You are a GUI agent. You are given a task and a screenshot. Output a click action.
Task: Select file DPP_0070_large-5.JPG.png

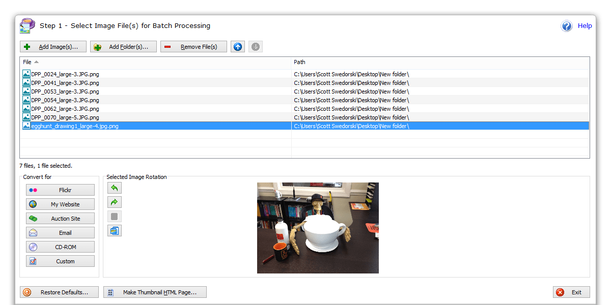[x=65, y=117]
